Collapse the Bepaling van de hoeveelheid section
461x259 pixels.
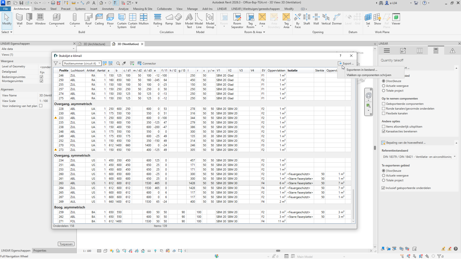(456, 143)
